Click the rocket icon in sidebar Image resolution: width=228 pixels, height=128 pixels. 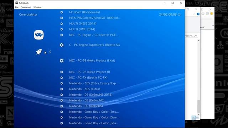(x=39, y=52)
